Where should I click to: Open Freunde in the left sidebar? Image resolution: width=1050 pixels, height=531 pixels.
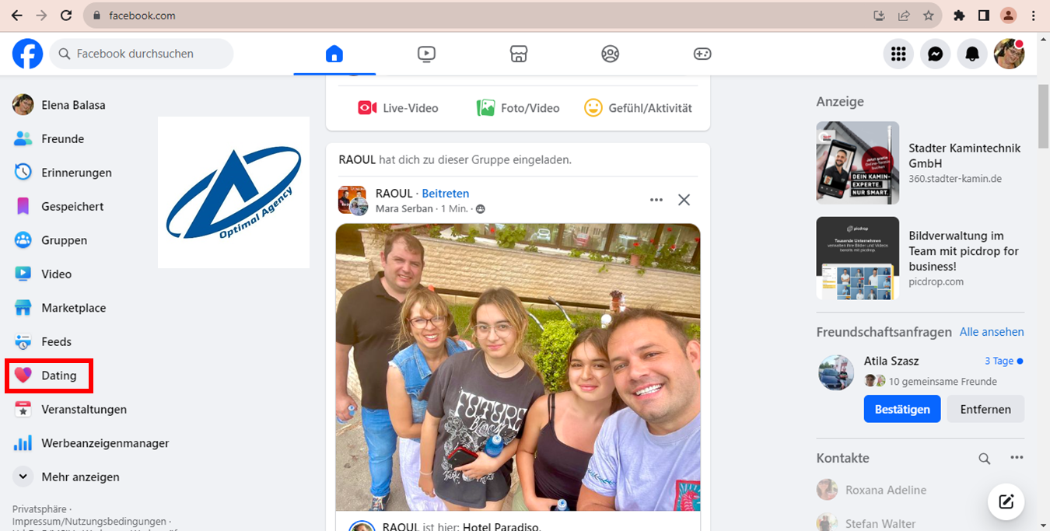(49, 139)
